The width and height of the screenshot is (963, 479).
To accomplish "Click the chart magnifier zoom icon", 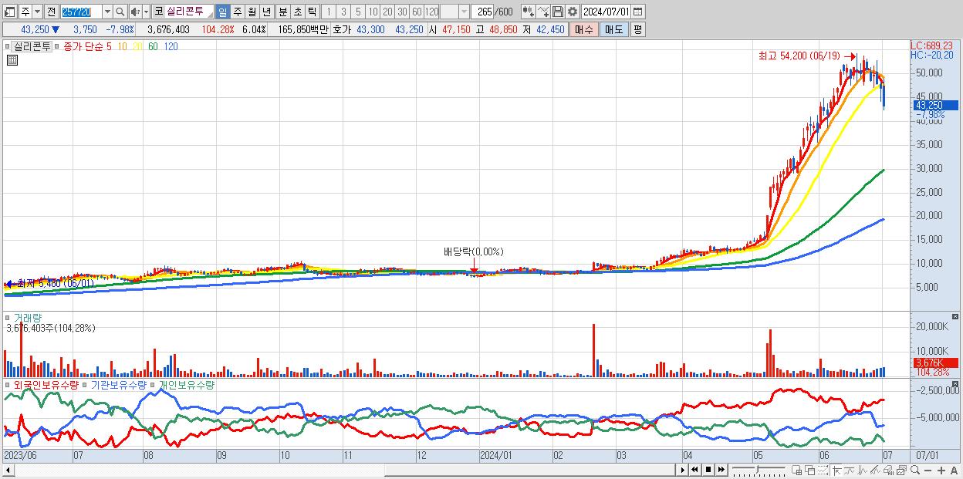I will (x=915, y=470).
